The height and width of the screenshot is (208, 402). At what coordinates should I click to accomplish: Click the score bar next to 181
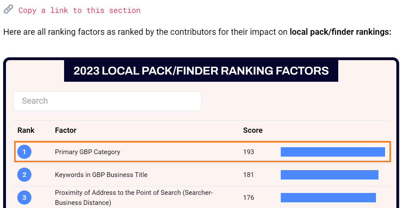click(329, 175)
